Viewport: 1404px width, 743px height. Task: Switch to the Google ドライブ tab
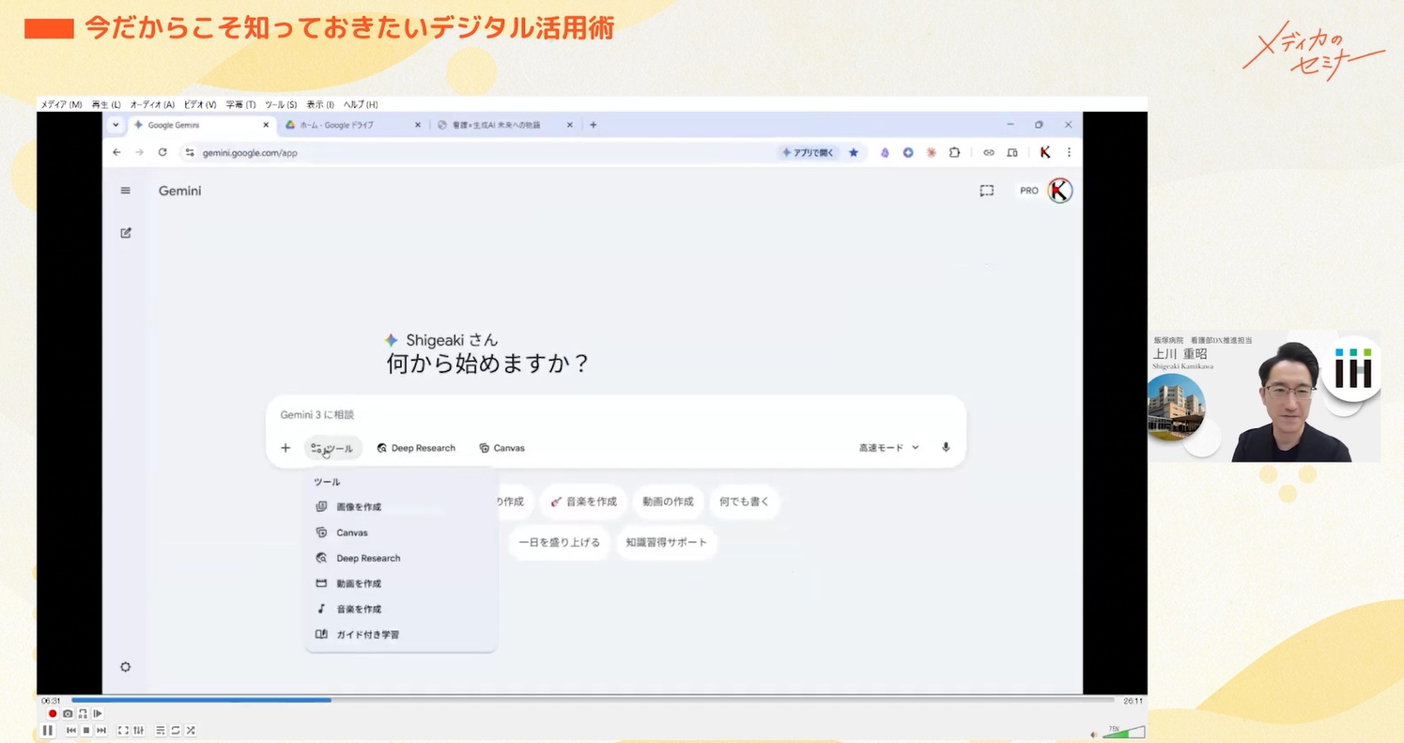pos(351,125)
